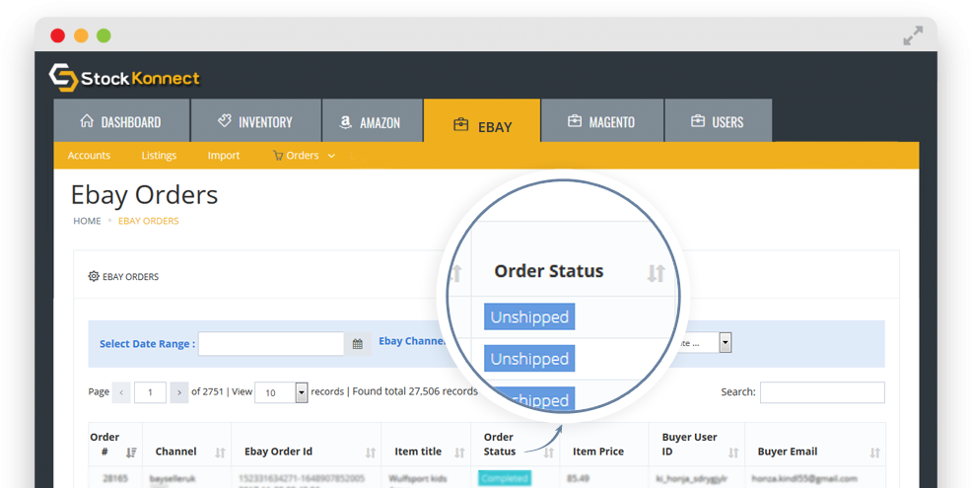Follow the HOME breadcrumb link
The height and width of the screenshot is (488, 971).
pyautogui.click(x=87, y=221)
